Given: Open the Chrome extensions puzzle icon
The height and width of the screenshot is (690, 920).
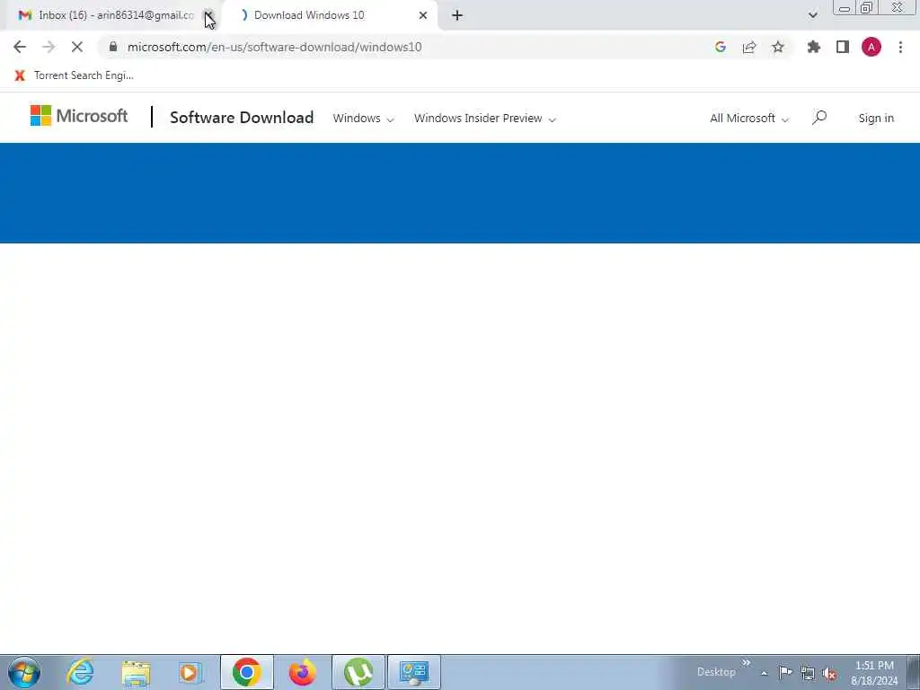Looking at the screenshot, I should tap(814, 47).
